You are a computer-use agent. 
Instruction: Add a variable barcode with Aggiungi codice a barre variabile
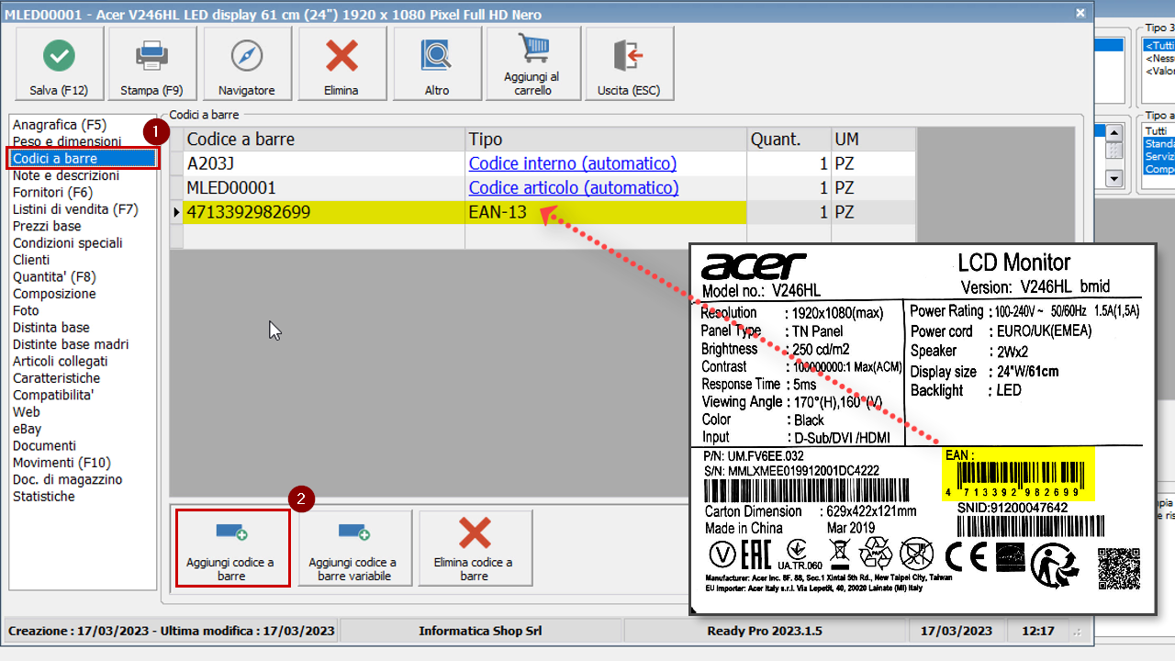click(x=354, y=548)
